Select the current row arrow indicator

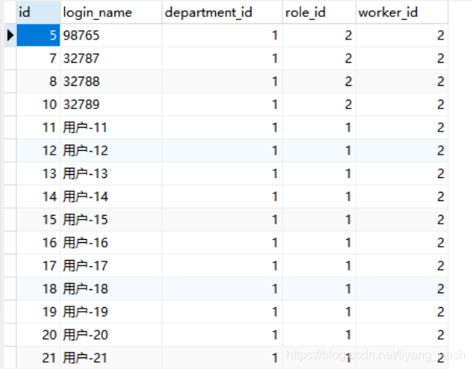[10, 36]
